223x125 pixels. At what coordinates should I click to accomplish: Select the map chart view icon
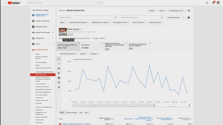[59, 83]
